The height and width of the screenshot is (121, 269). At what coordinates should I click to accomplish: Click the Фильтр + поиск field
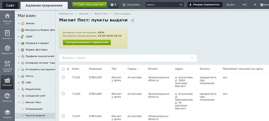click(x=128, y=58)
